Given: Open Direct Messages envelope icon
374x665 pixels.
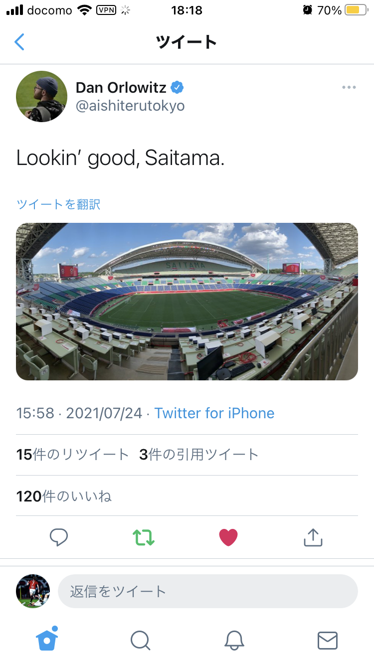Looking at the screenshot, I should pyautogui.click(x=328, y=640).
